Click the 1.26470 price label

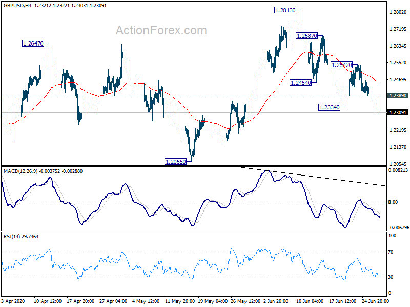click(33, 43)
